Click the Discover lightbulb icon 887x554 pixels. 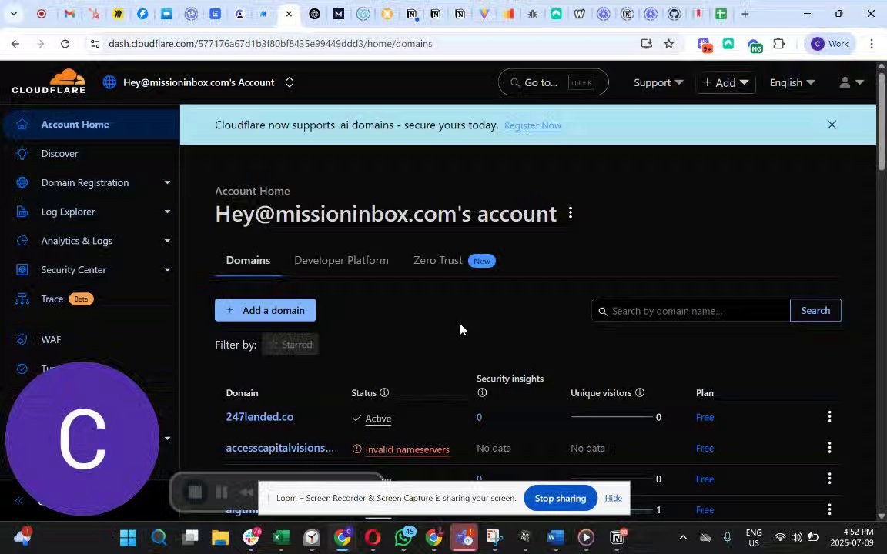pos(22,154)
